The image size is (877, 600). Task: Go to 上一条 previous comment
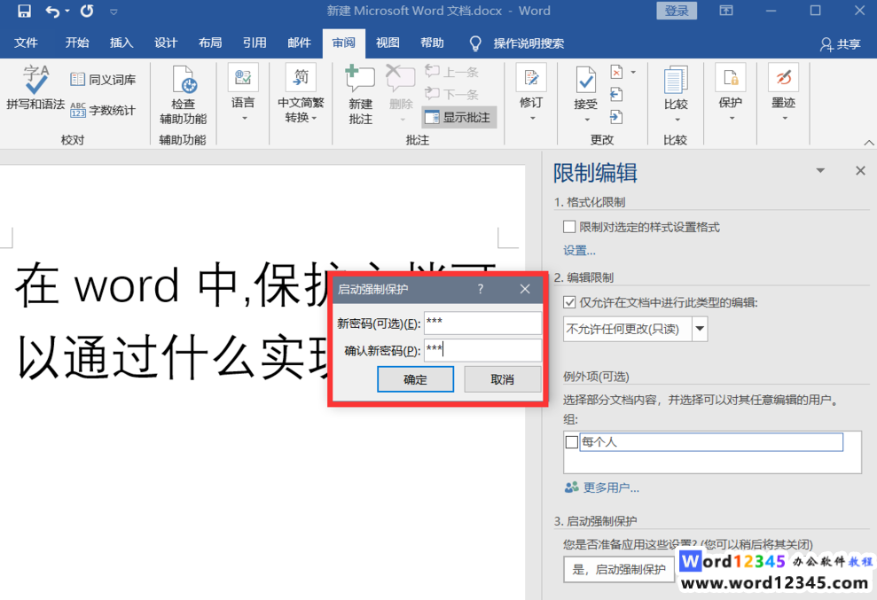point(452,72)
